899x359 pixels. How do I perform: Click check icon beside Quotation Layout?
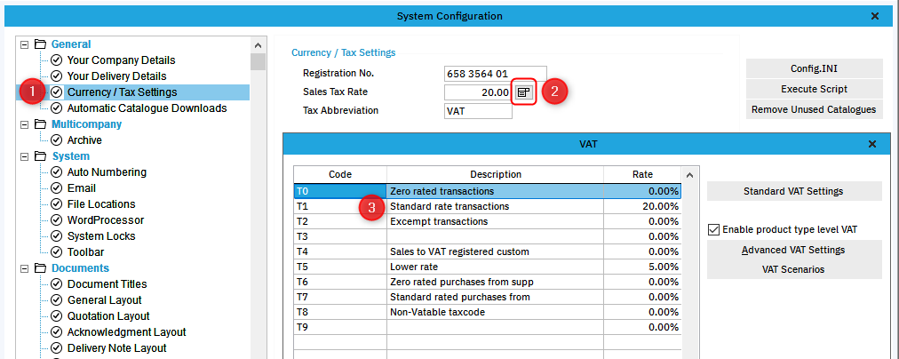[57, 316]
